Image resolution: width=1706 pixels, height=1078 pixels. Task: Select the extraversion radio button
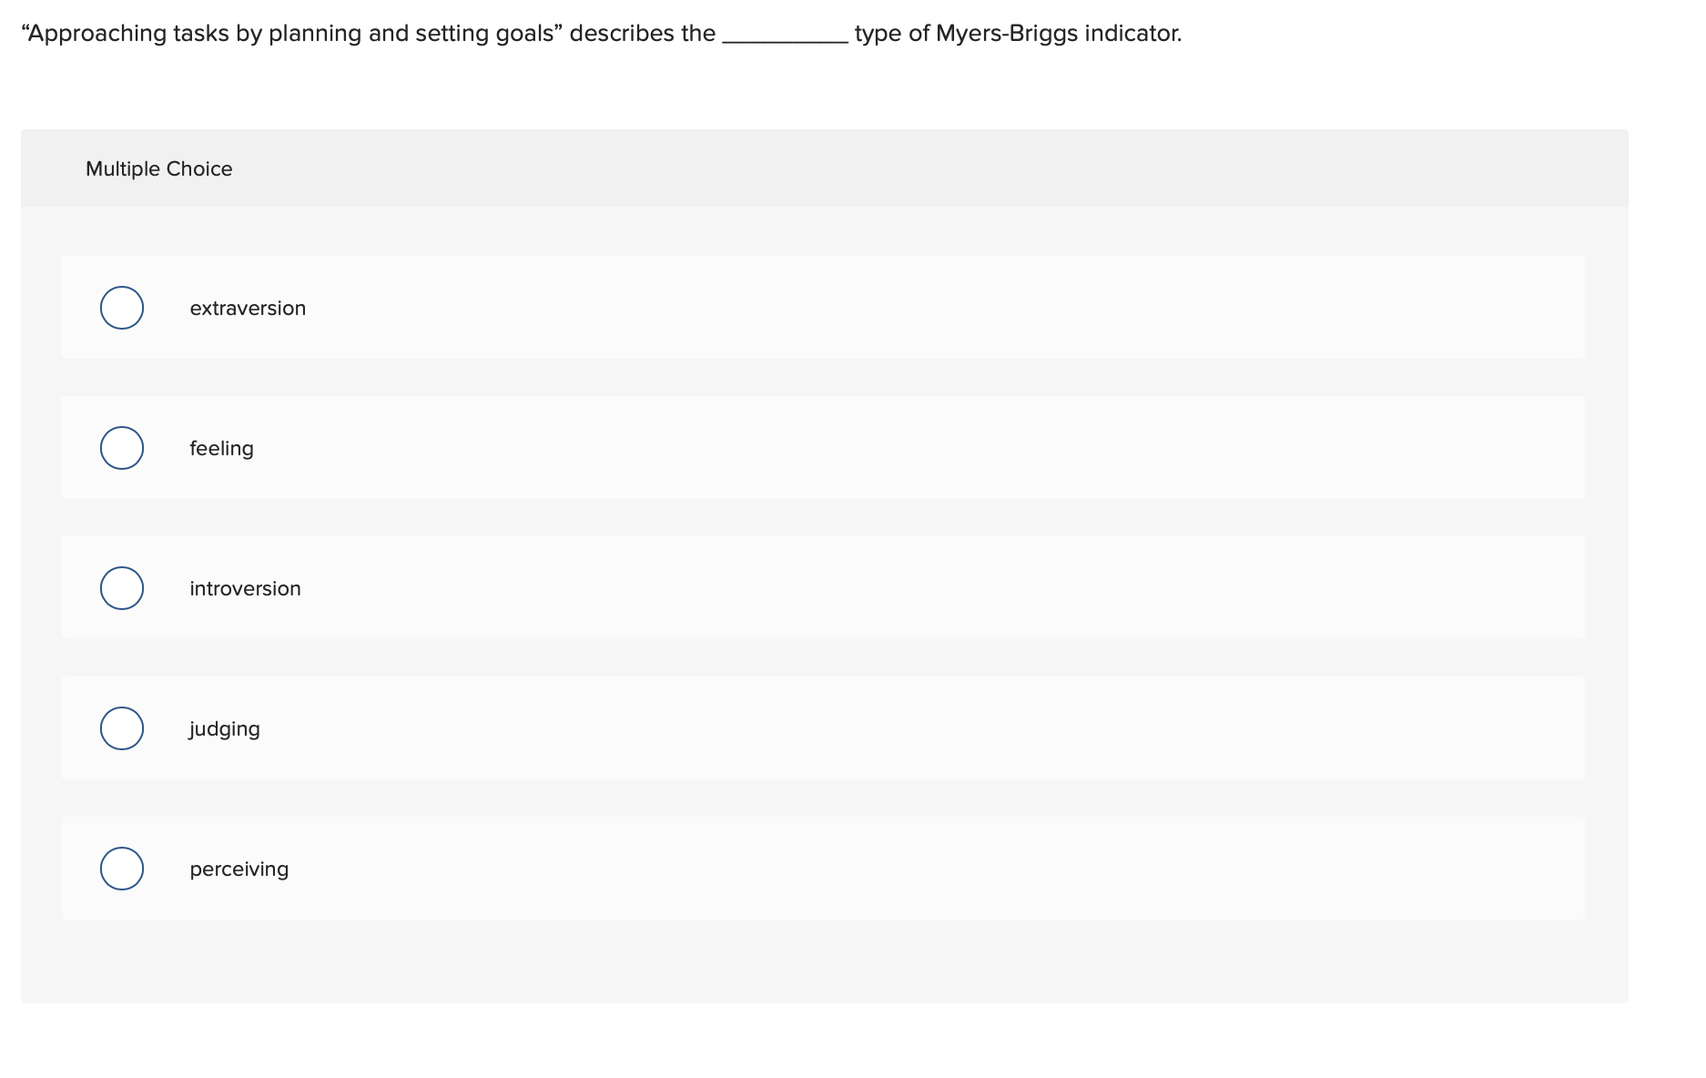click(x=121, y=308)
